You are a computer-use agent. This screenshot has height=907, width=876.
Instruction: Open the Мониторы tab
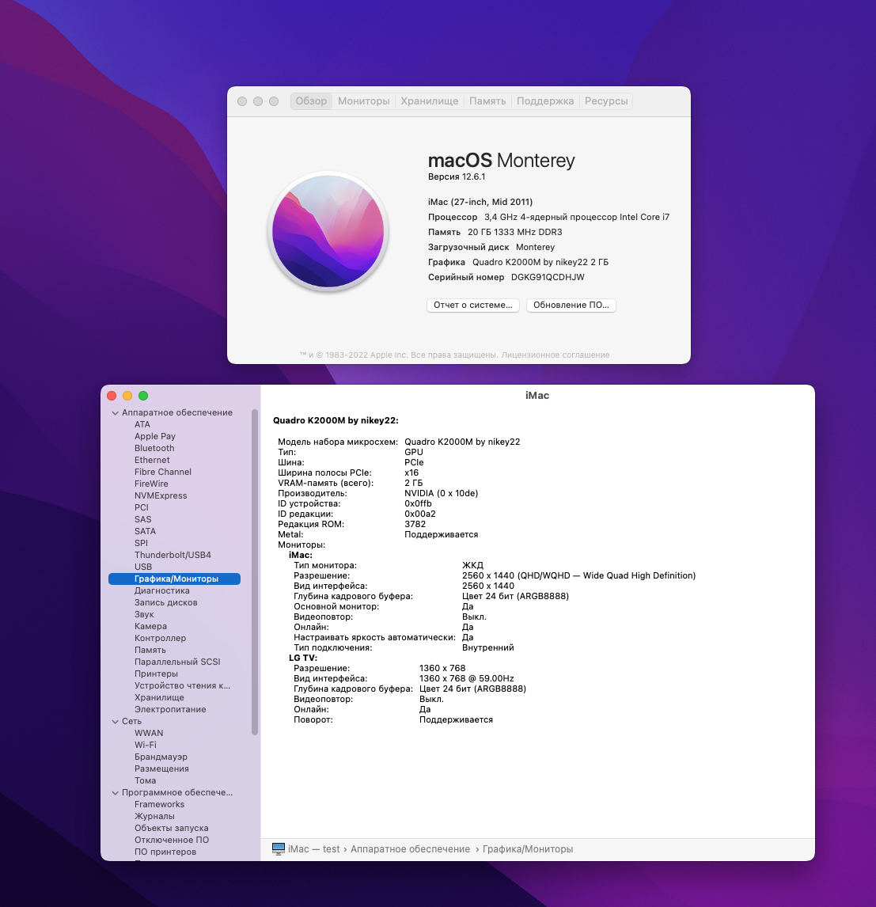point(364,101)
